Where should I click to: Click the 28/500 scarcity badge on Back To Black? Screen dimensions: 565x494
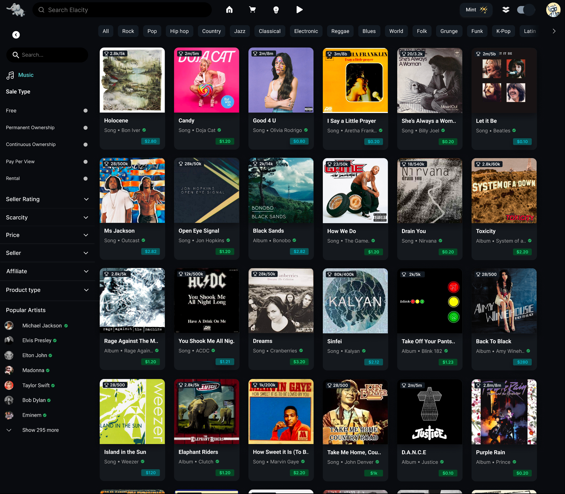486,274
